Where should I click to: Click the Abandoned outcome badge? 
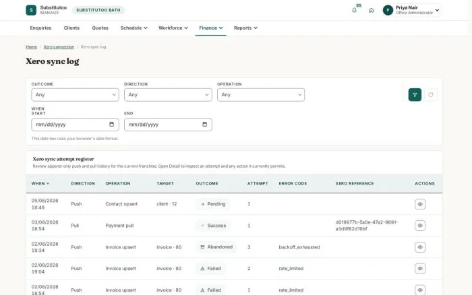click(x=216, y=247)
